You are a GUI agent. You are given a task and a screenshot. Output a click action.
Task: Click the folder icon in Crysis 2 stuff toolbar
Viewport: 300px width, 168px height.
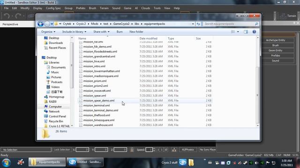pyautogui.click(x=191, y=162)
